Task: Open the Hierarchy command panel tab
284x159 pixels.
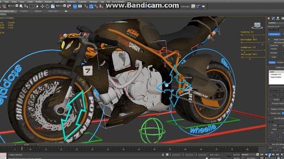Action: point(278,19)
